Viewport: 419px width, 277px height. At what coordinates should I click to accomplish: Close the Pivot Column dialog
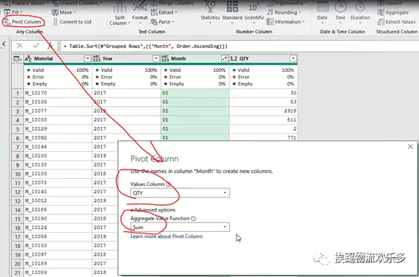point(410,147)
